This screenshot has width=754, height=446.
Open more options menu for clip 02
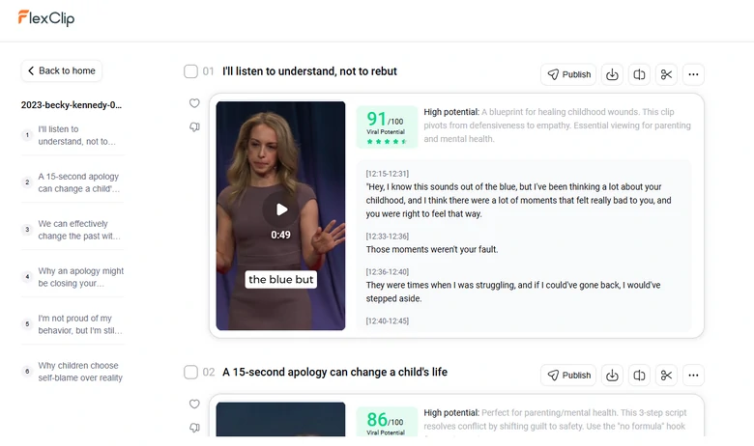click(x=693, y=375)
